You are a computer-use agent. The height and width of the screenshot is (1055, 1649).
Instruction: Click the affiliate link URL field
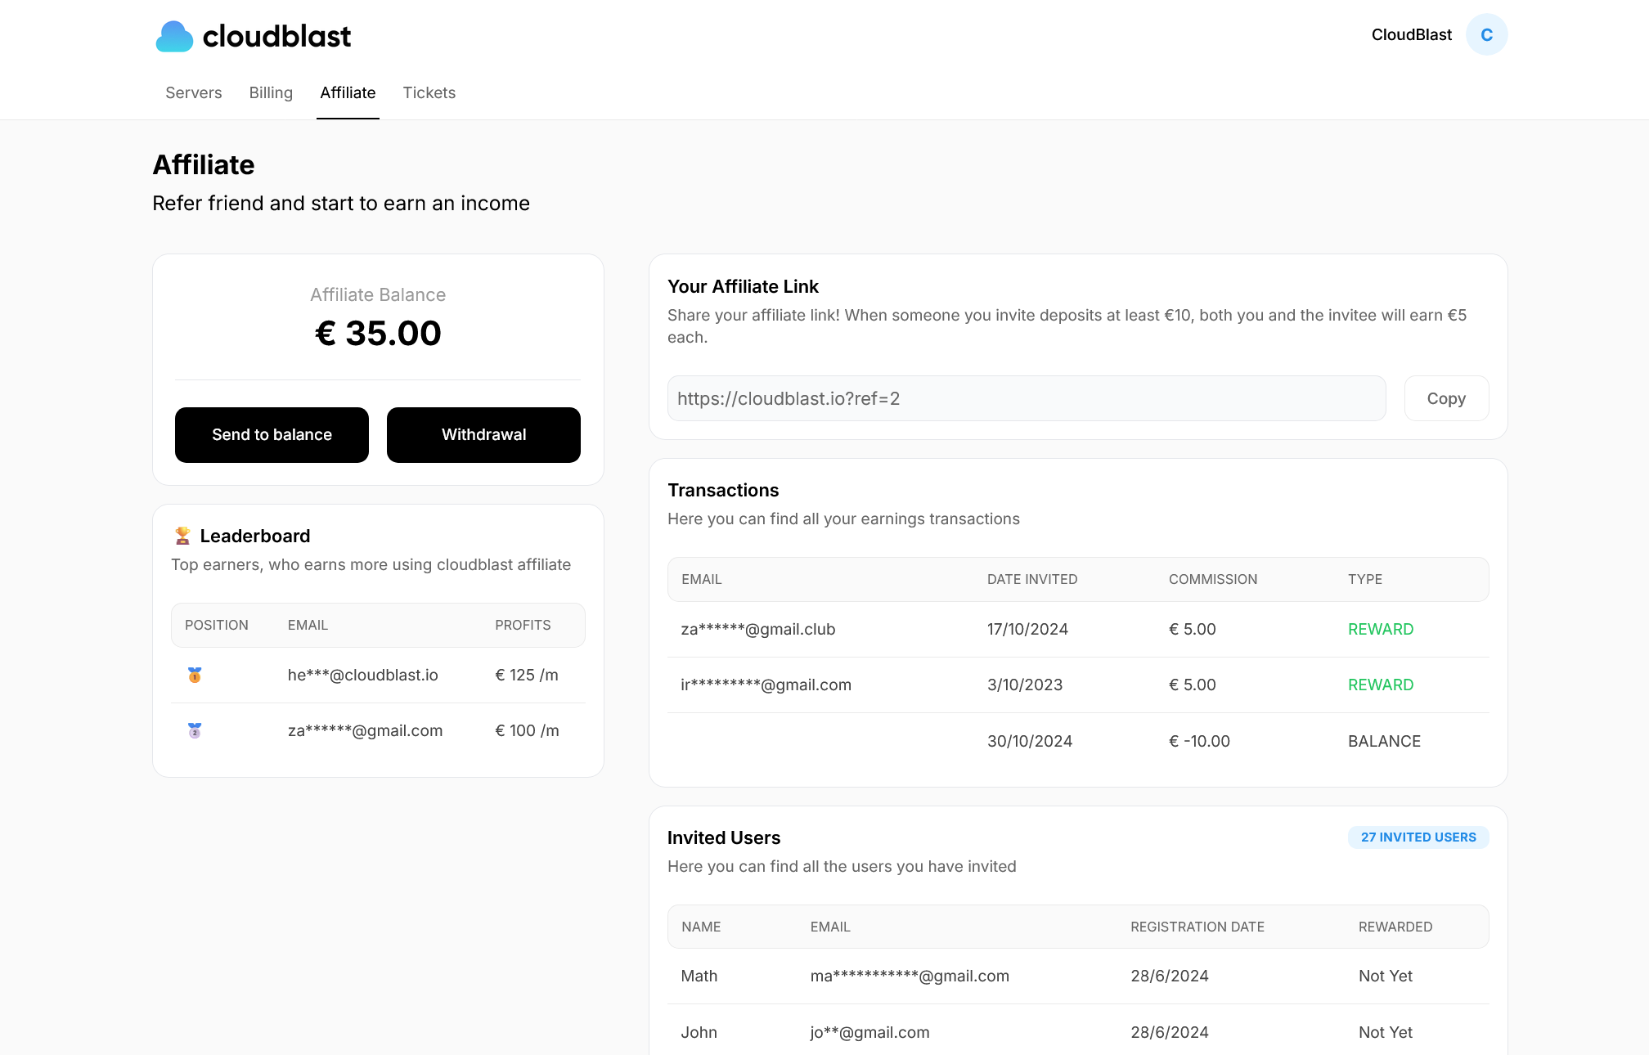pyautogui.click(x=1026, y=399)
